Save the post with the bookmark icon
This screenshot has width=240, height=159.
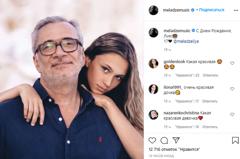(x=235, y=141)
